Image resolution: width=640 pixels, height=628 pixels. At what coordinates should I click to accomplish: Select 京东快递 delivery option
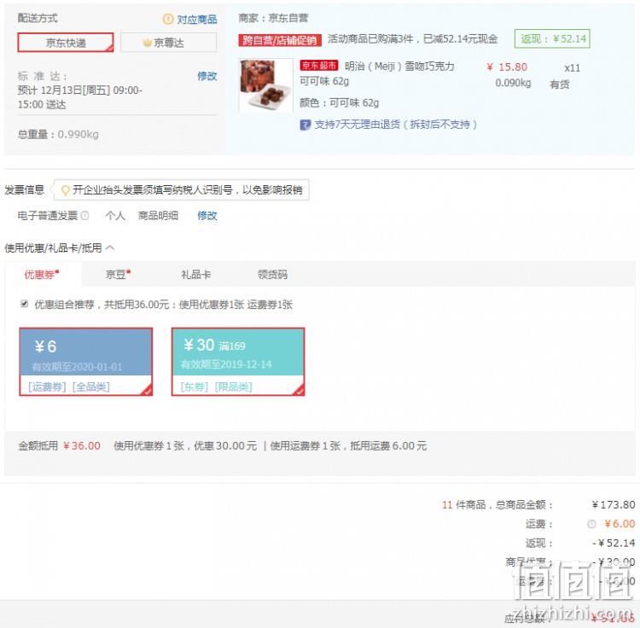[x=66, y=43]
